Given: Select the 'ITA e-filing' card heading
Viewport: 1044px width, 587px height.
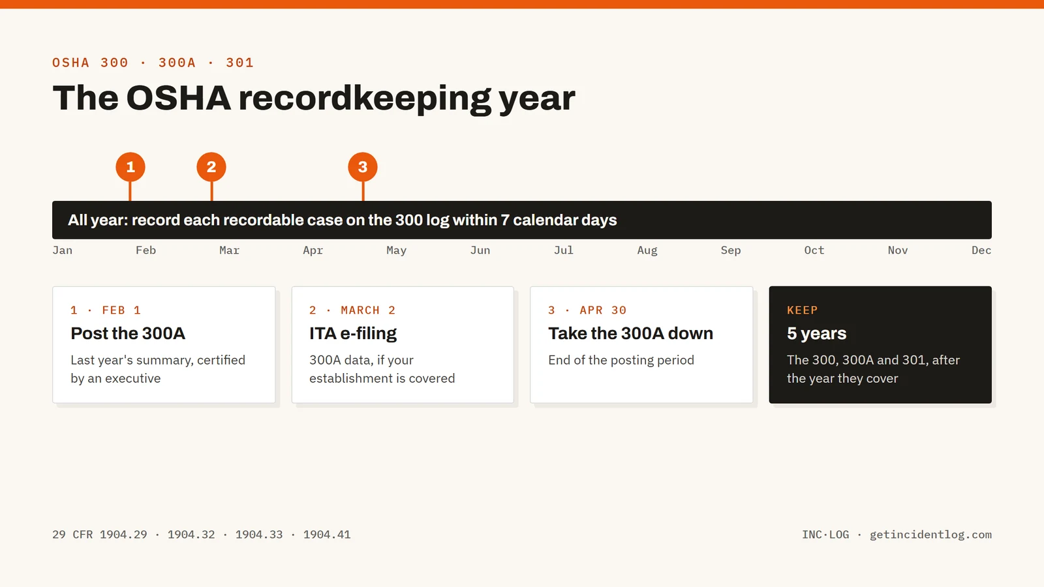Looking at the screenshot, I should (x=353, y=333).
